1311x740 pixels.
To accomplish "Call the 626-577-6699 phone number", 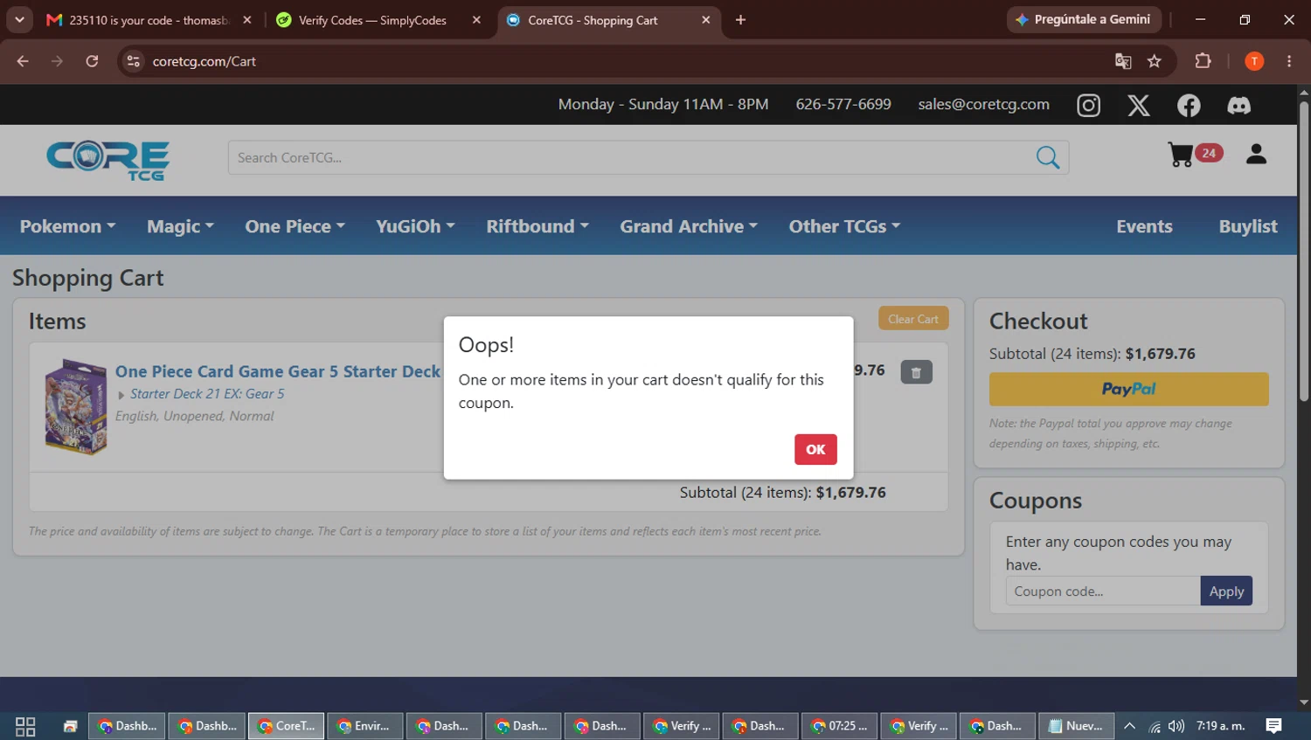I will (x=843, y=104).
